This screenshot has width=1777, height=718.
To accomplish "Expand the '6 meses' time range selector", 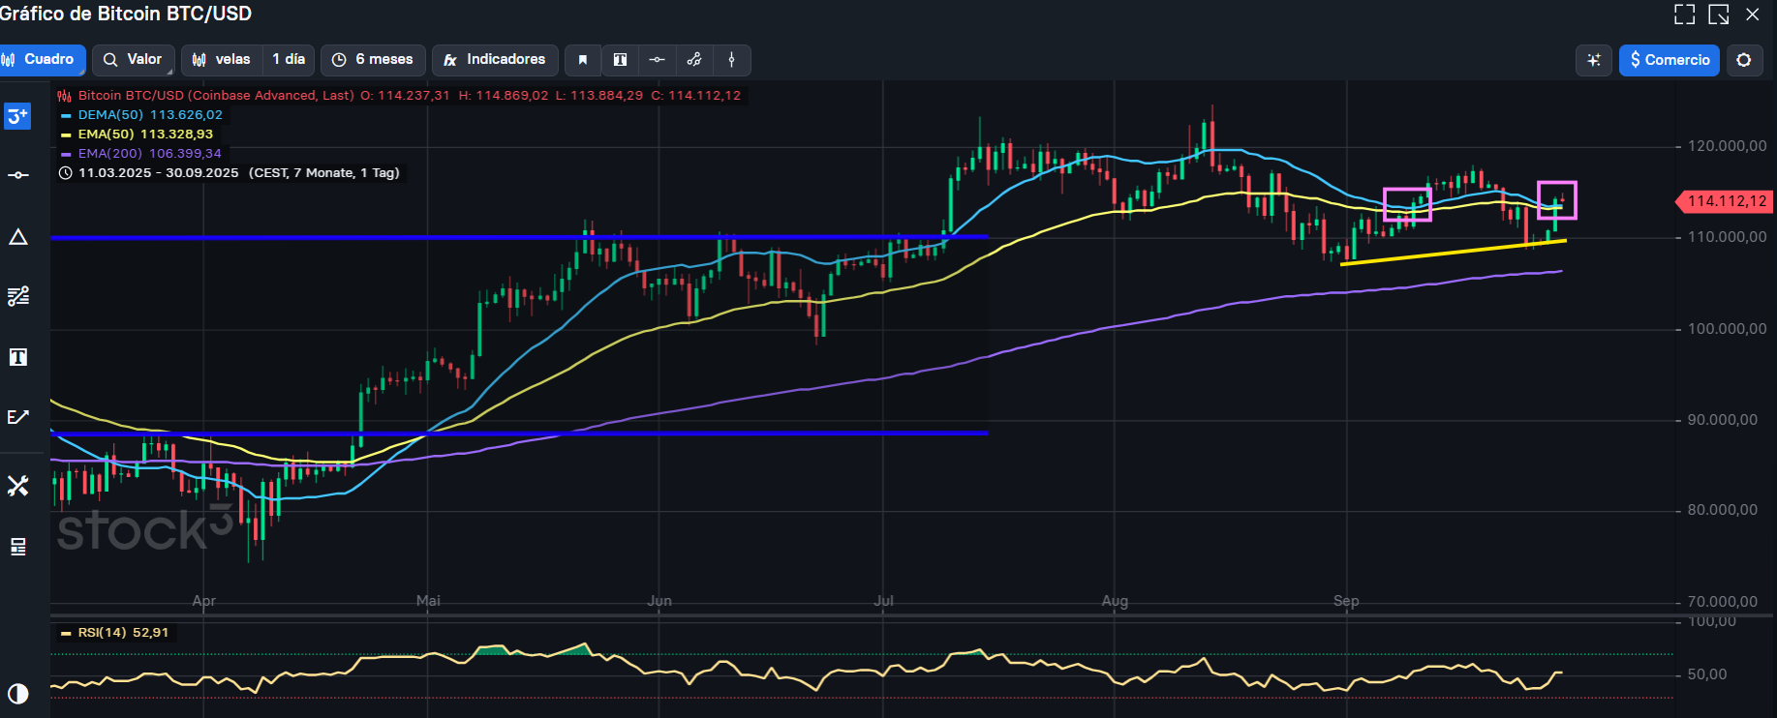I will (373, 60).
